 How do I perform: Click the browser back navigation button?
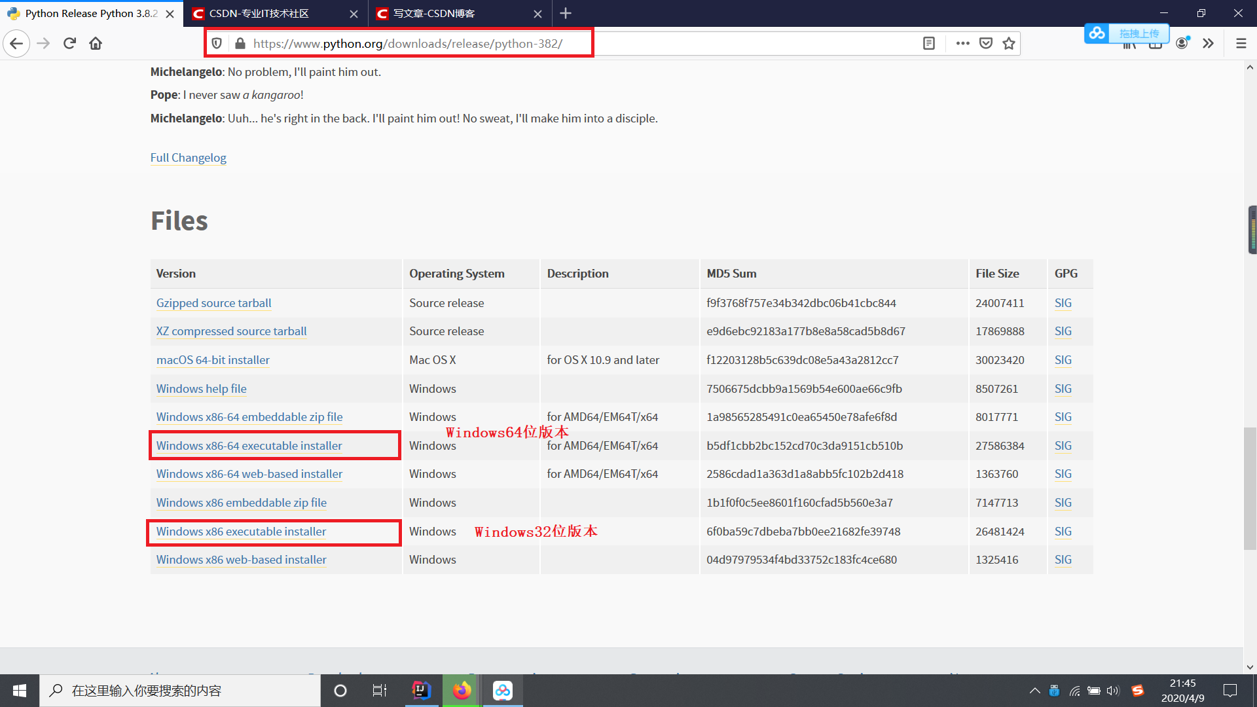(x=16, y=43)
